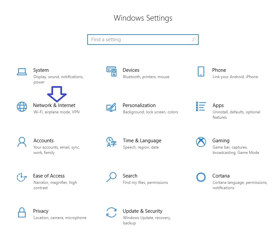The image size is (273, 245).
Task: Click 'Link your Android, iPhone' text
Action: pos(235,77)
